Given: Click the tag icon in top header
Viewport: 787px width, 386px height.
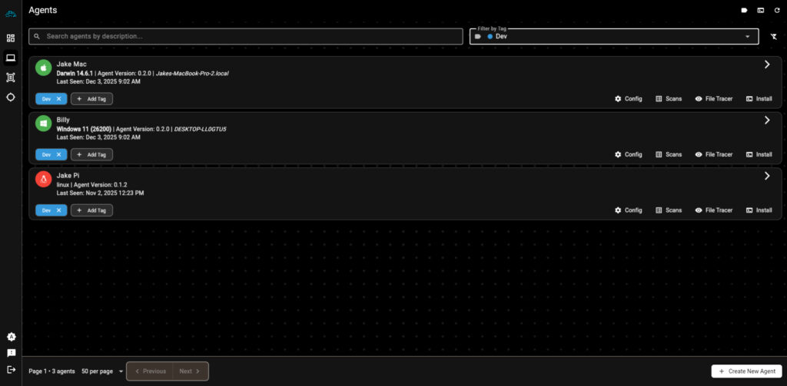Looking at the screenshot, I should click(744, 11).
